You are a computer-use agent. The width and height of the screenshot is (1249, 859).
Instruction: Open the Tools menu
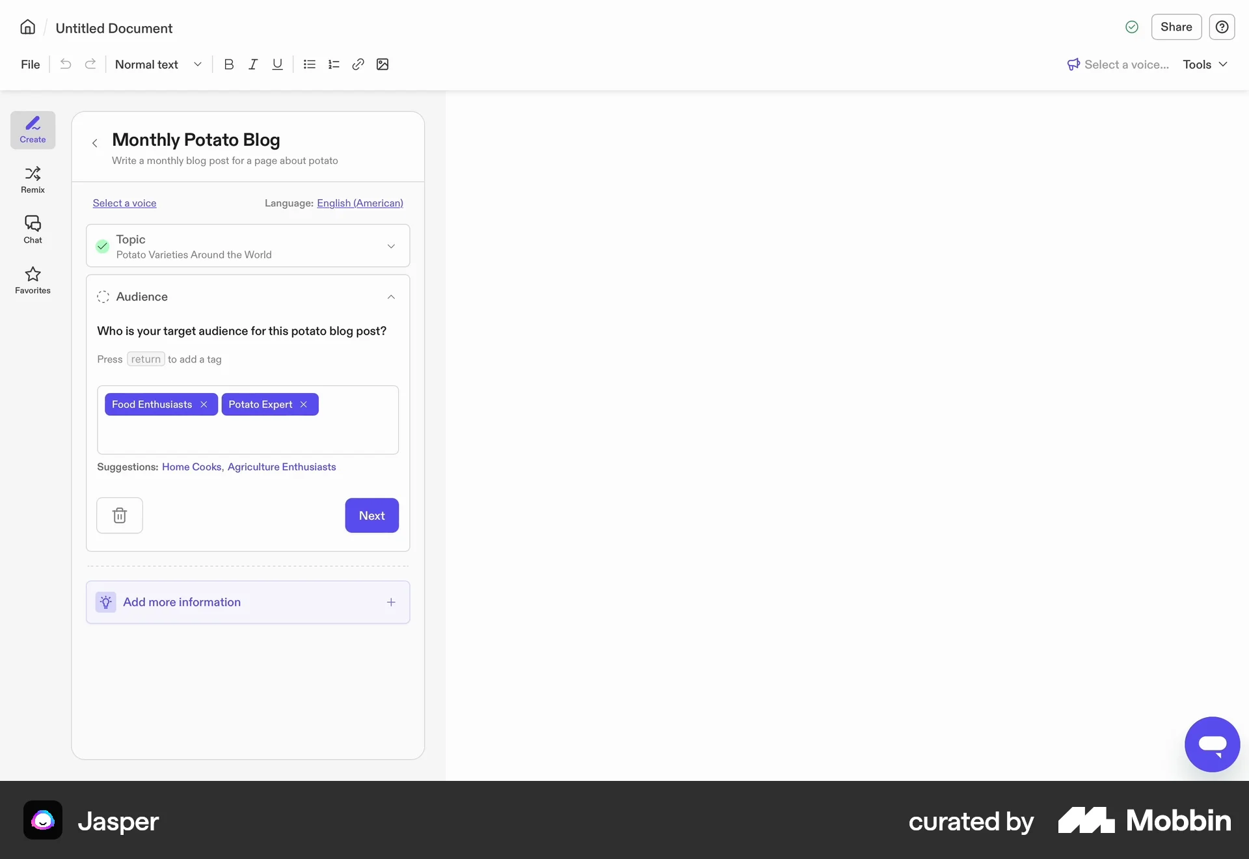click(1203, 64)
